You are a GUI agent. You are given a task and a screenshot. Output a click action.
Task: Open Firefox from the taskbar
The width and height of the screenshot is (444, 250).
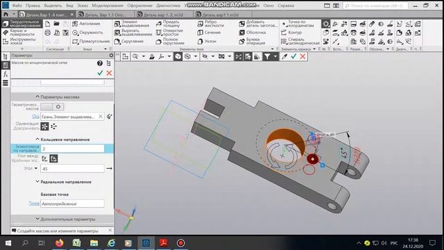click(59, 243)
